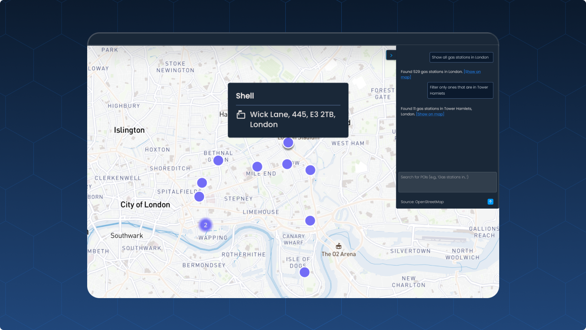Click the Rotherhithe map label
Viewport: 586px width, 330px height.
point(244,254)
